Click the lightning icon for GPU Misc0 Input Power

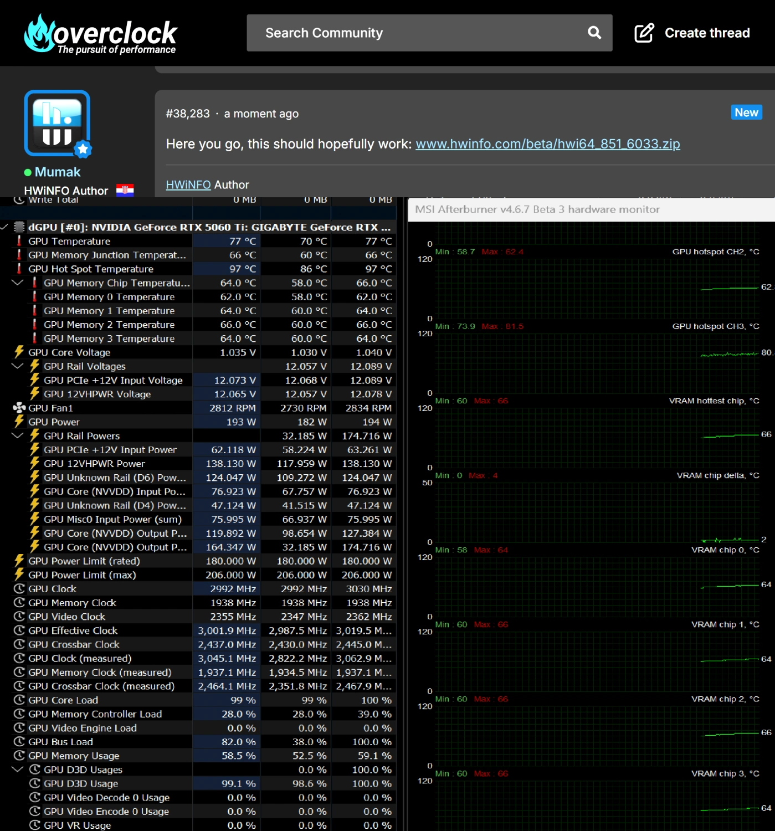[x=35, y=519]
